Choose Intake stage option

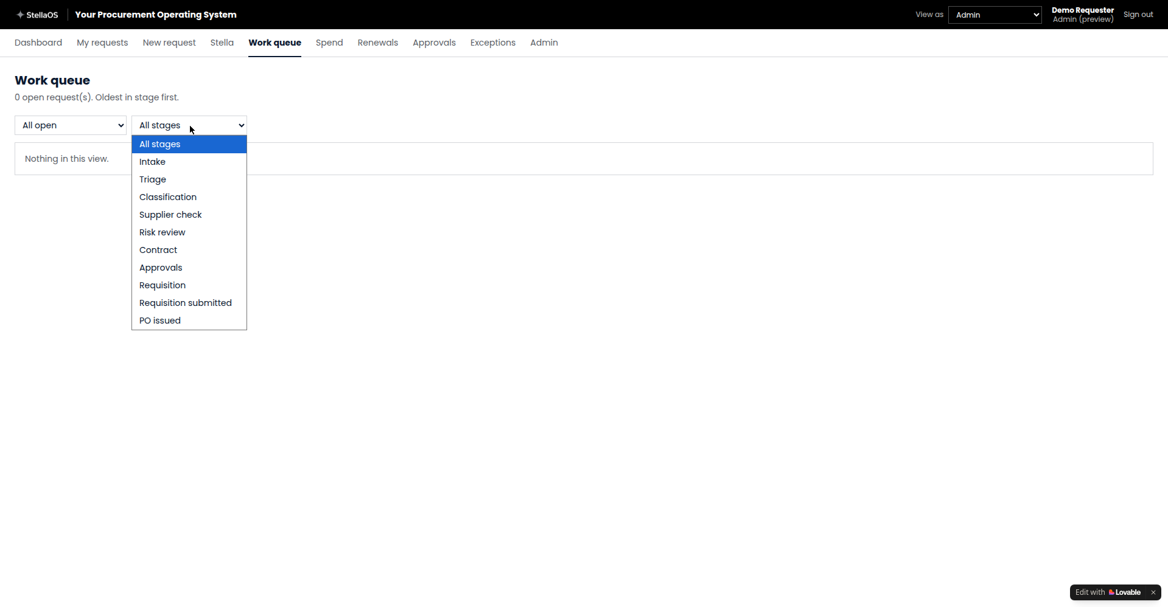(x=189, y=162)
